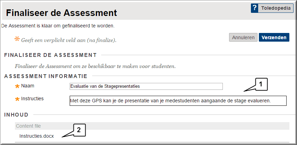Click the asterisk in the required-field legend
Viewport: 297px width, 145px height.
(x=17, y=39)
